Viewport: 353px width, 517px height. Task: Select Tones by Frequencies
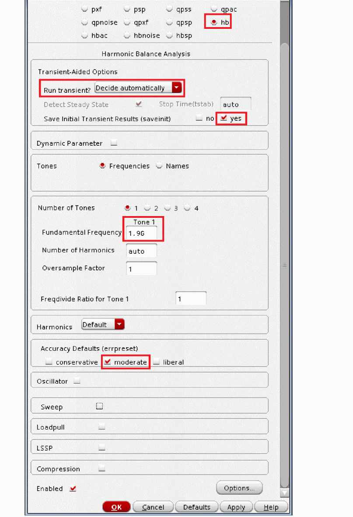[x=102, y=165]
